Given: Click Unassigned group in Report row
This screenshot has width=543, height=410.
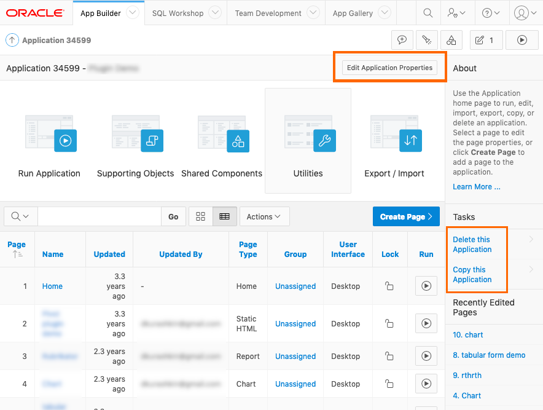Looking at the screenshot, I should pos(295,357).
